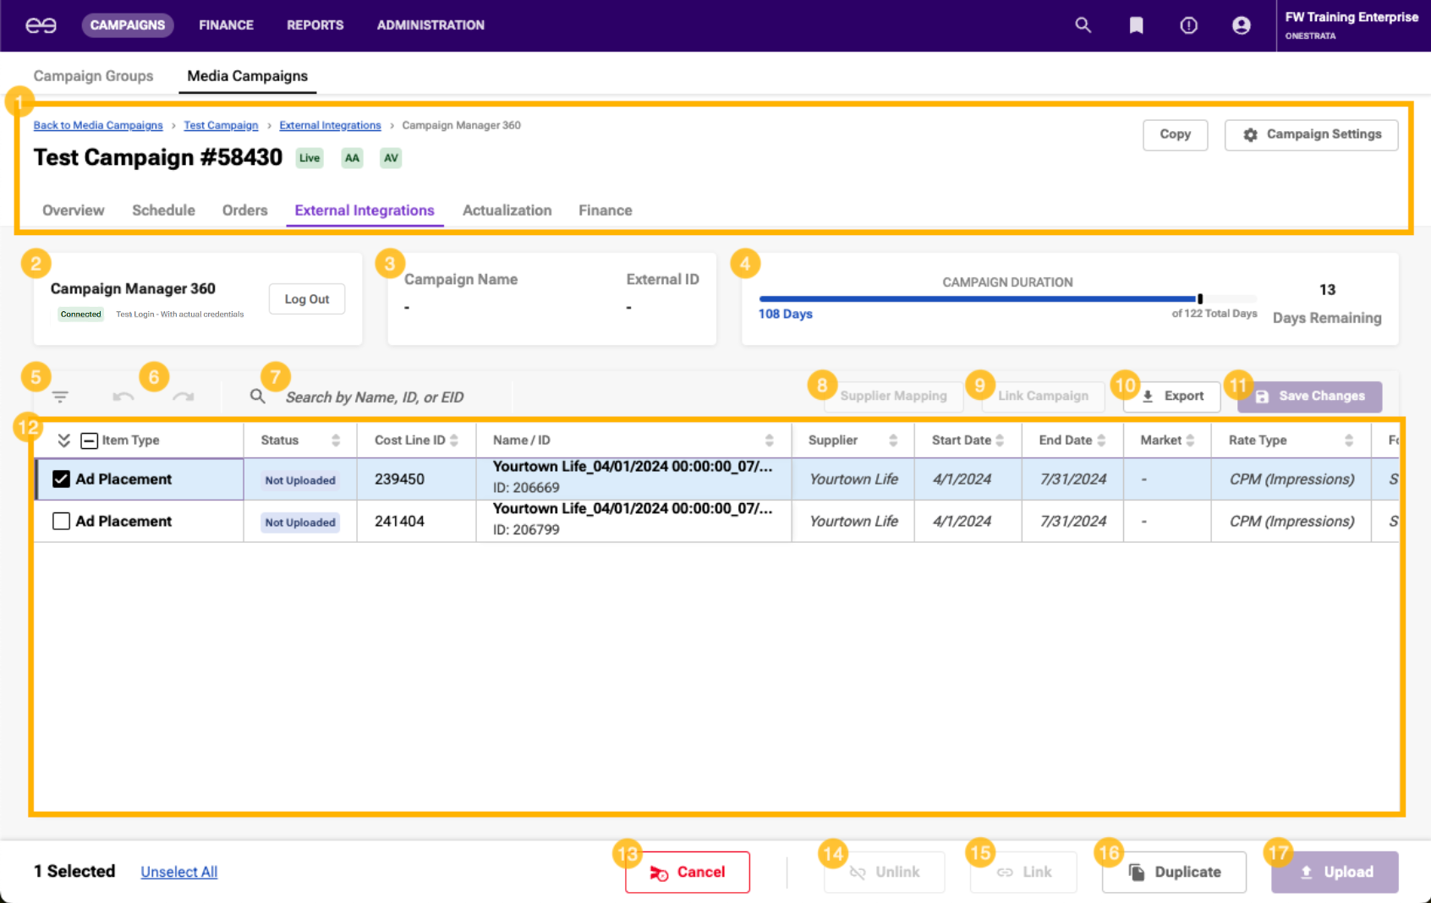1431x903 pixels.
Task: Click the redo arrow icon
Action: [x=184, y=397]
